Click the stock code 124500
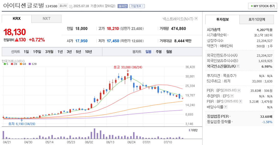The image size is (280, 145). click(51, 6)
